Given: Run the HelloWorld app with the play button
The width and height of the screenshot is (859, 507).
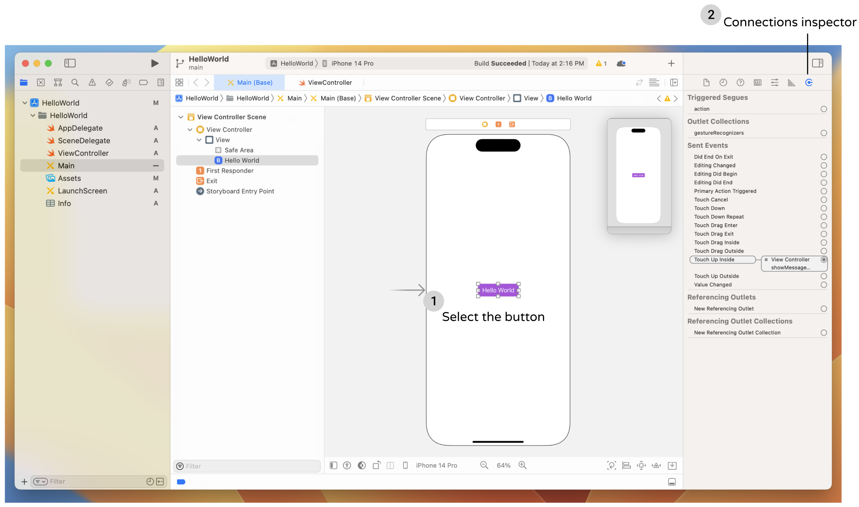Looking at the screenshot, I should pos(155,63).
